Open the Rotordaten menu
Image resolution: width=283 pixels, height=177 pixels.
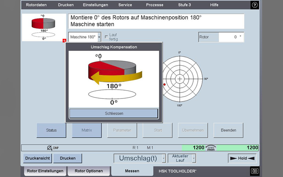[36, 5]
